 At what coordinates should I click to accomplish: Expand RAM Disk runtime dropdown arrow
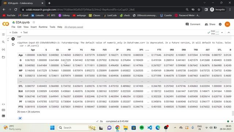pos(222,33)
